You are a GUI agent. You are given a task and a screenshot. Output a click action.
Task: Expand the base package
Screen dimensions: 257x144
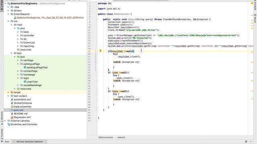pyautogui.click(x=18, y=32)
